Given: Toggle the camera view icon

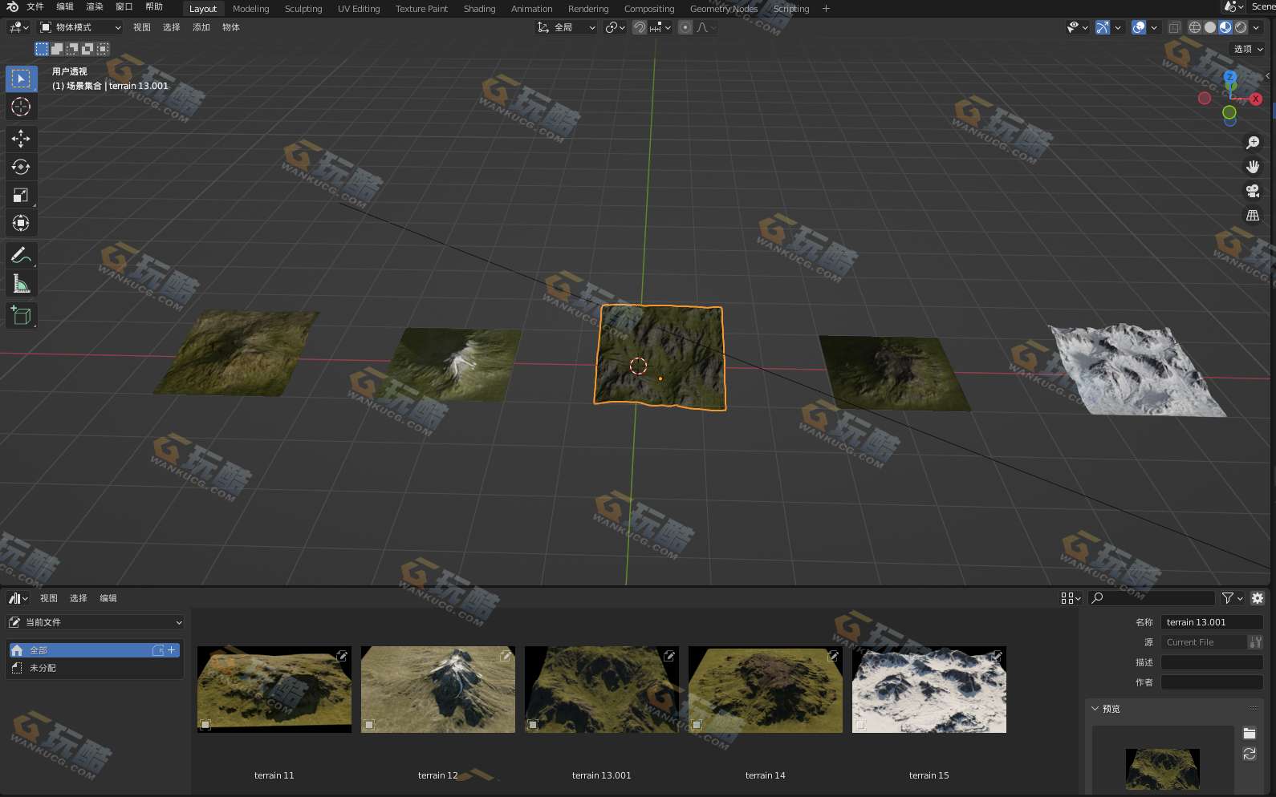Looking at the screenshot, I should click(1252, 191).
